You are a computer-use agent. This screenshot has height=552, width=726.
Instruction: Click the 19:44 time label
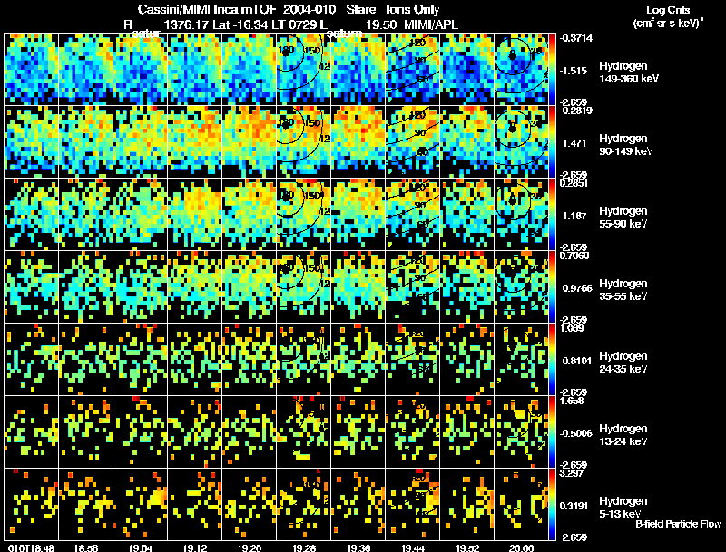point(413,547)
